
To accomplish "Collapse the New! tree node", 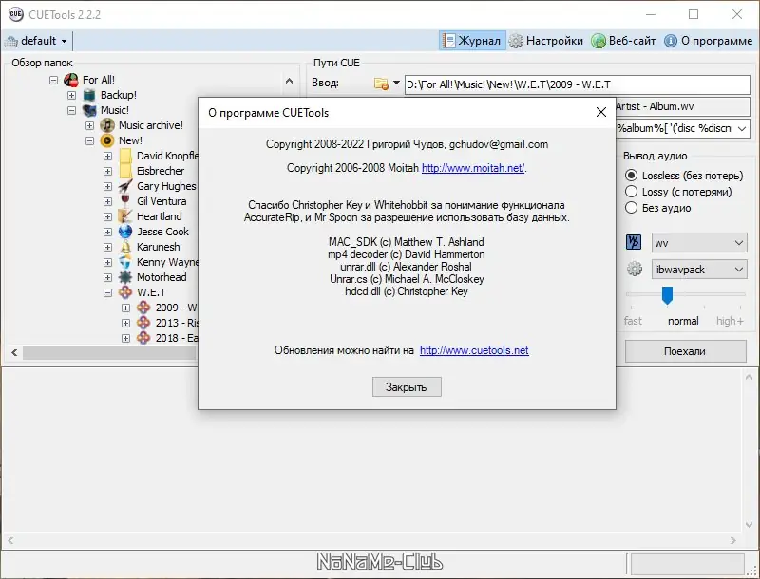I will (x=89, y=140).
